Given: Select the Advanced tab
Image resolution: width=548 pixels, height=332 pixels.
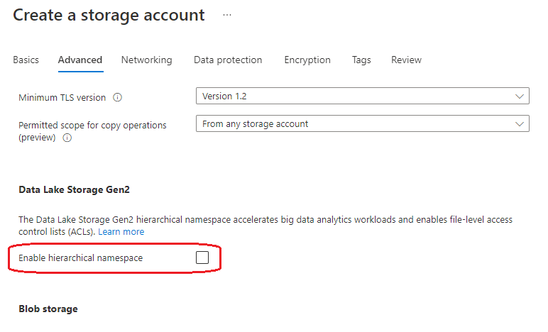Looking at the screenshot, I should 80,60.
